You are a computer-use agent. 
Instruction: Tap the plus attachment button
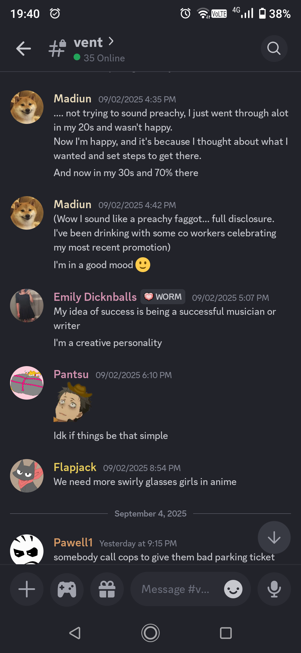27,589
